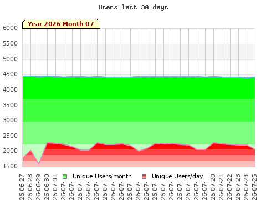The height and width of the screenshot is (200, 266).
Task: Click the 26-07-22 date label
Action: (x=229, y=187)
